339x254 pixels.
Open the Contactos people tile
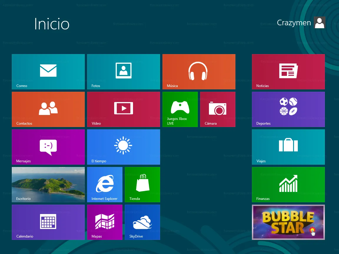pos(48,109)
